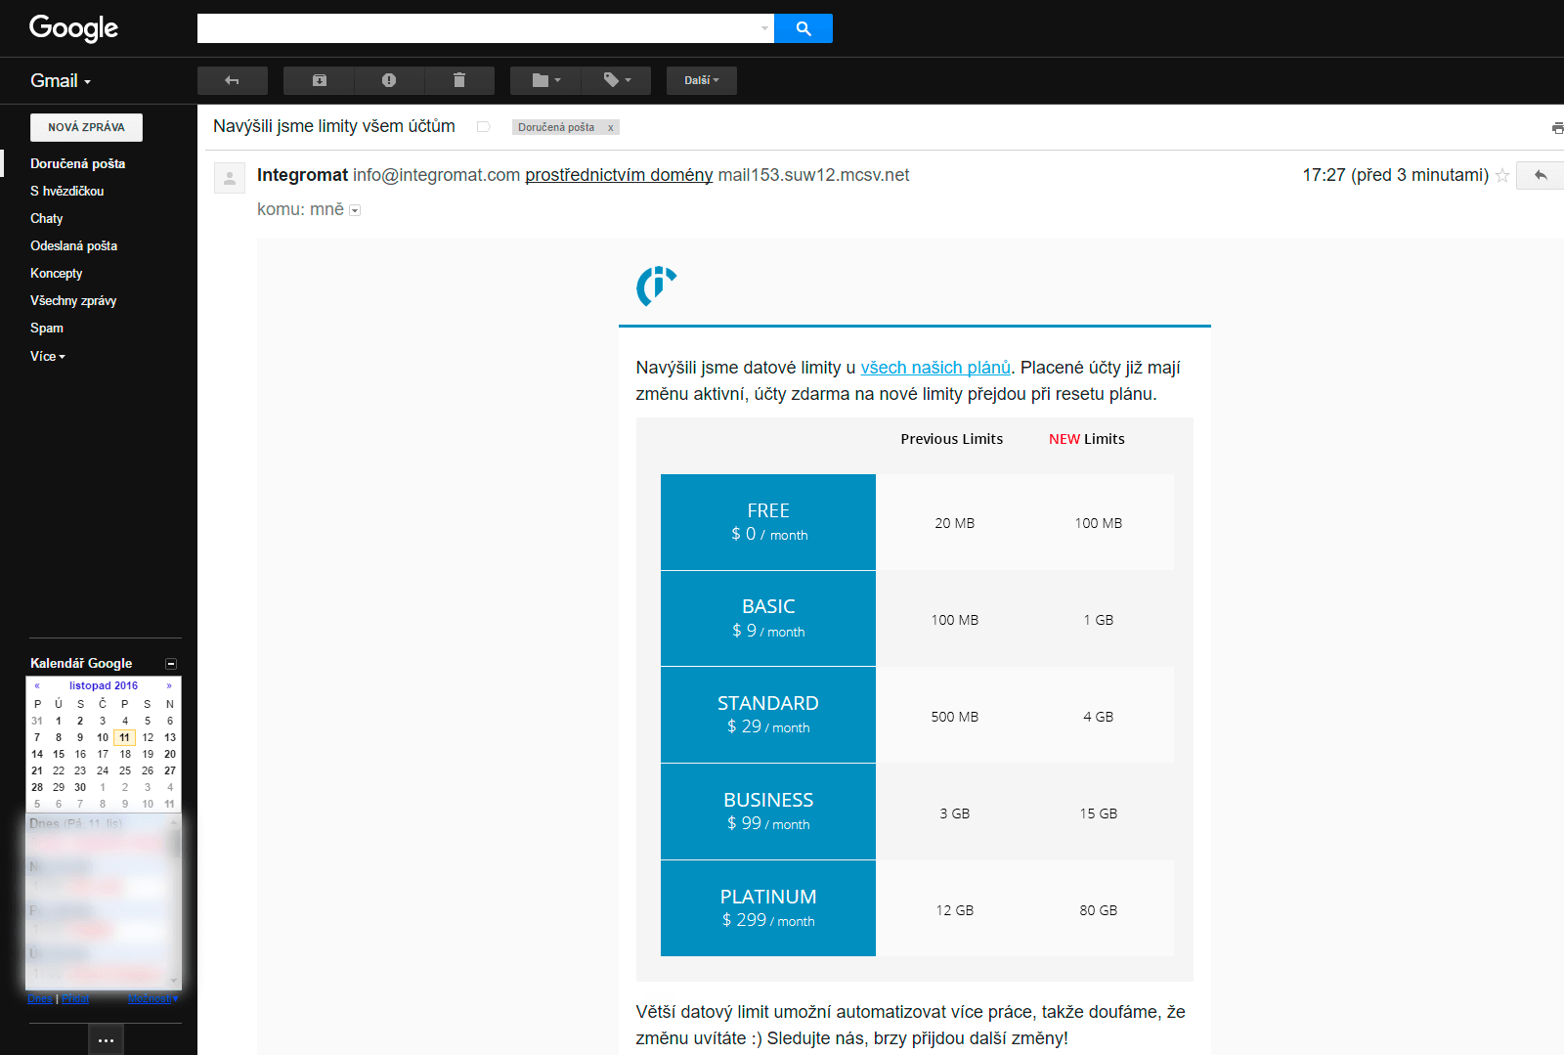
Task: Click the Integromat logo in email
Action: [x=656, y=286]
